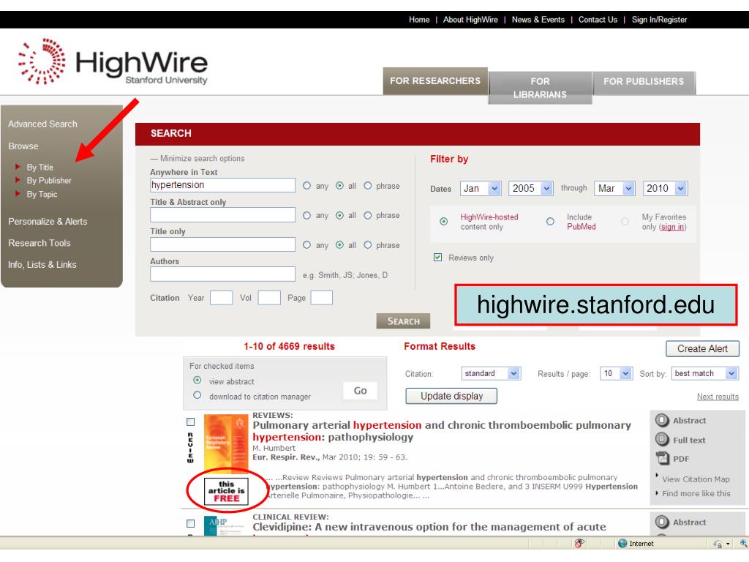Check the box for Pulmonary arterial hypertension result

(x=191, y=421)
